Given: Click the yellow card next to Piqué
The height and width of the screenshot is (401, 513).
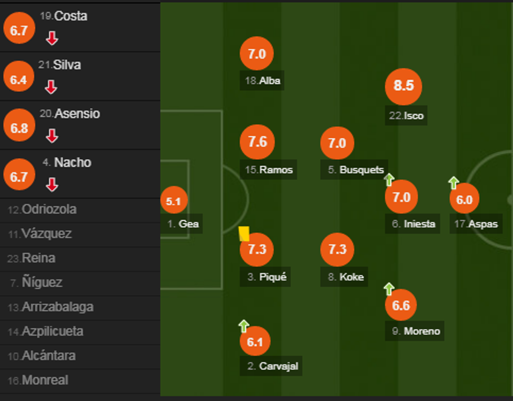Looking at the screenshot, I should click(244, 233).
